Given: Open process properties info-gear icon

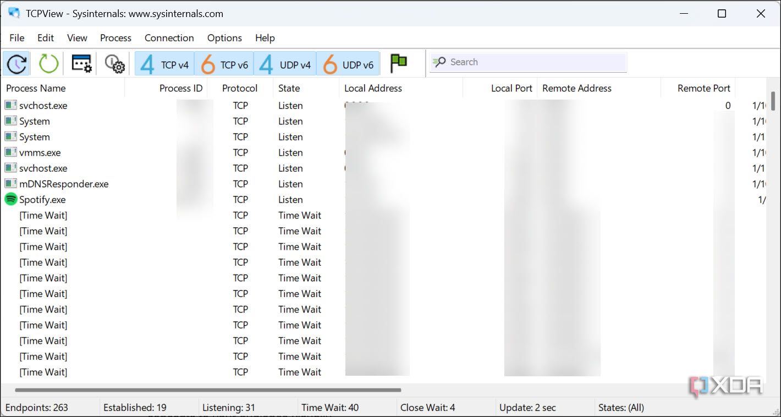Looking at the screenshot, I should [x=114, y=64].
